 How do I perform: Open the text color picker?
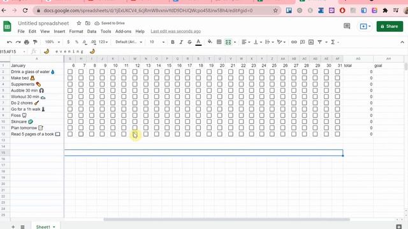198,42
